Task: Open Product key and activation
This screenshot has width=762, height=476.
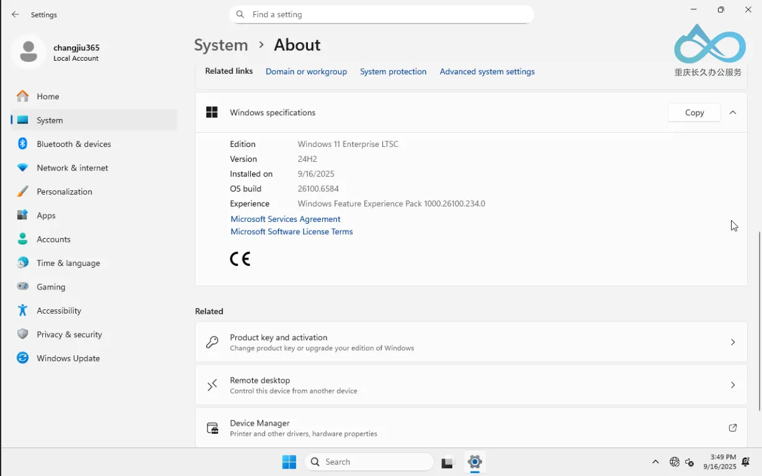Action: pyautogui.click(x=471, y=342)
